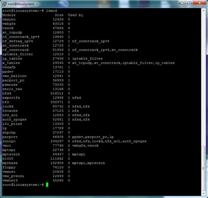Select module name 'xt_conntrack' in first column

[15, 46]
